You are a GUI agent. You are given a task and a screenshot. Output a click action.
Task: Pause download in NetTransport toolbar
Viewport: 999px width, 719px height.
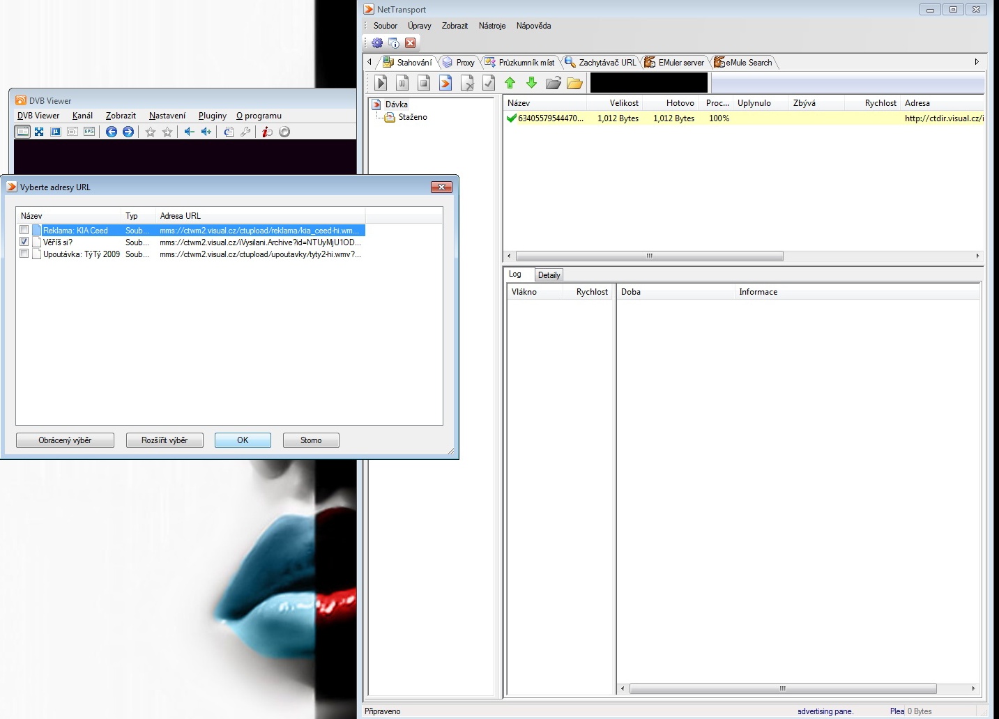[x=402, y=83]
